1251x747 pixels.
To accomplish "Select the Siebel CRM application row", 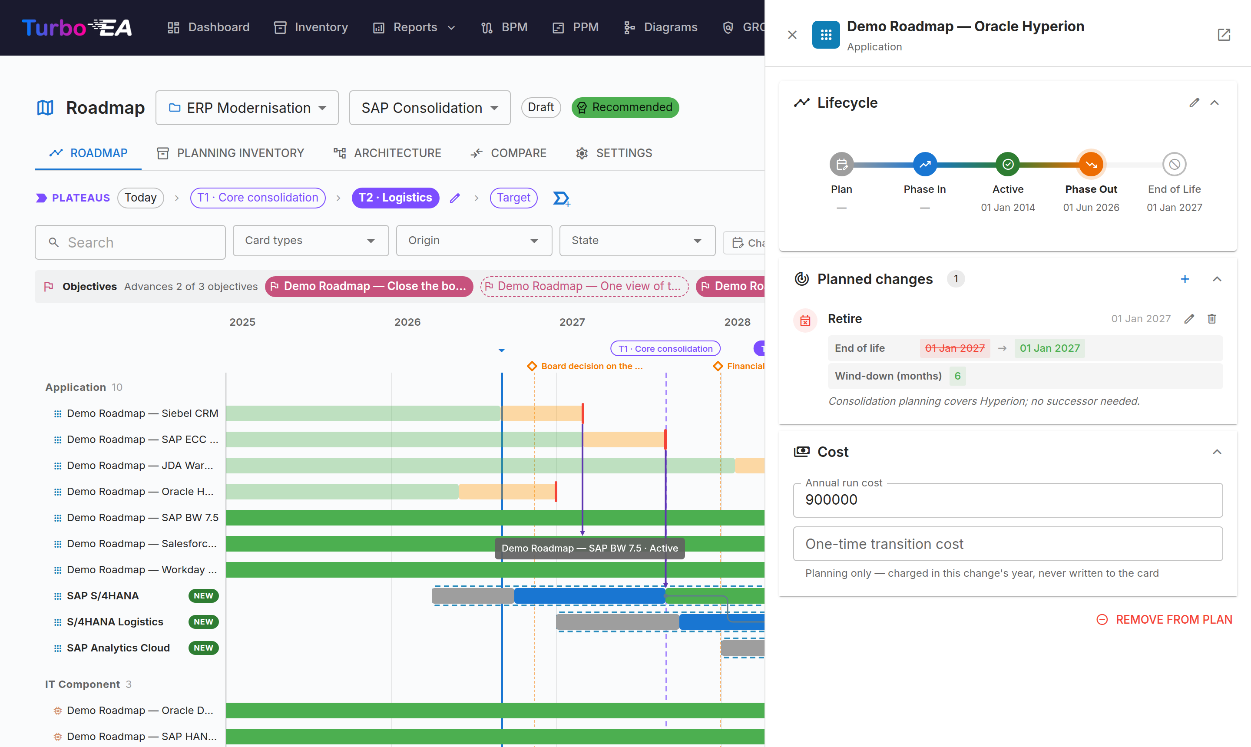I will click(x=136, y=413).
